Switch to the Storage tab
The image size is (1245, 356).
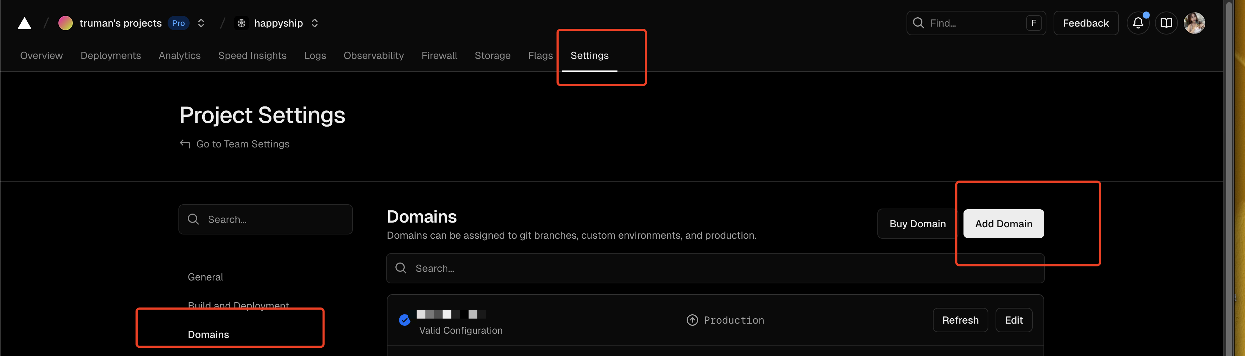point(492,55)
